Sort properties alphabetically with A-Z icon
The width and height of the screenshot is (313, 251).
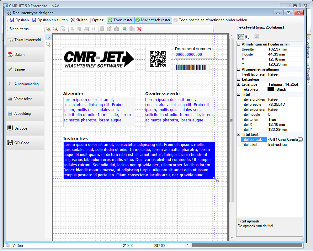click(247, 37)
